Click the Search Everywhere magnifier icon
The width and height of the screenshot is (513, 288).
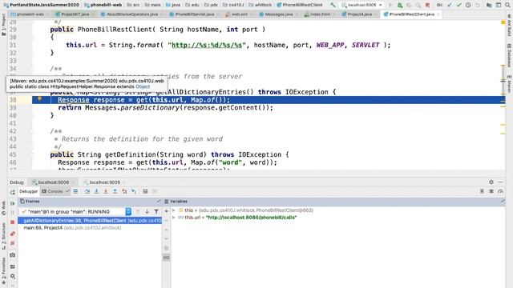(x=507, y=5)
